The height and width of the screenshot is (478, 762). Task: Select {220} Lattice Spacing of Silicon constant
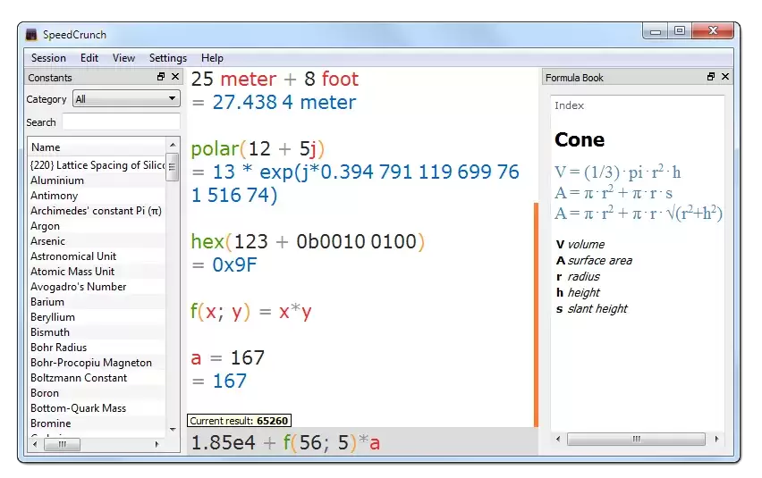[x=97, y=165]
